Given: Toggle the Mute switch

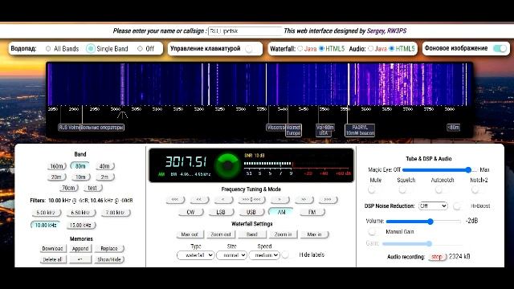Looking at the screenshot, I should coord(374,189).
